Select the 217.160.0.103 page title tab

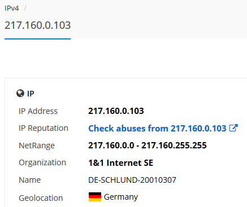tap(37, 25)
